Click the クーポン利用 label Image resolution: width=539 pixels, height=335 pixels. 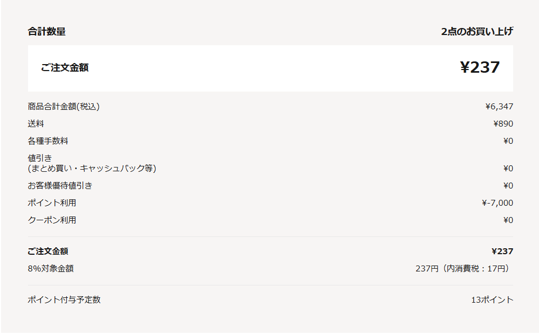(x=52, y=220)
